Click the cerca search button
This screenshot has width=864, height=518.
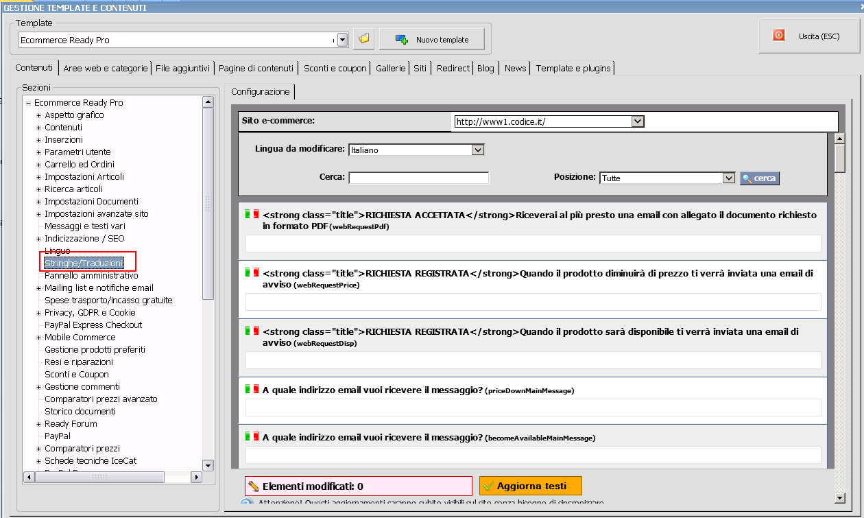coord(760,178)
